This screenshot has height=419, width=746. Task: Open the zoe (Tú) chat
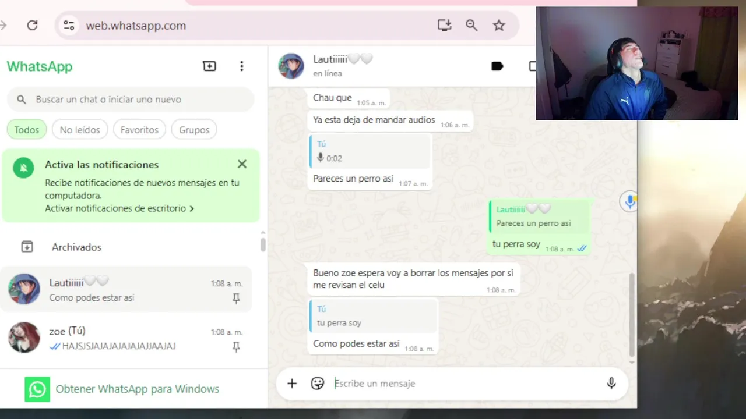pos(127,338)
